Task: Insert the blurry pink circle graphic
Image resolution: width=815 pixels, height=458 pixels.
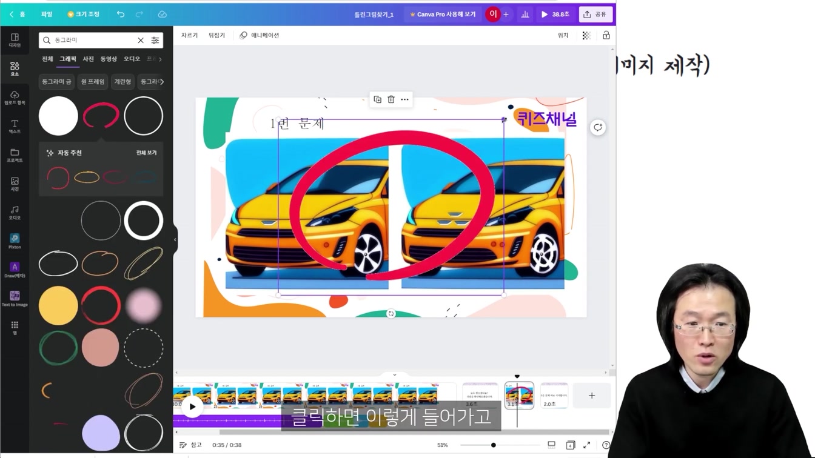Action: coord(144,305)
